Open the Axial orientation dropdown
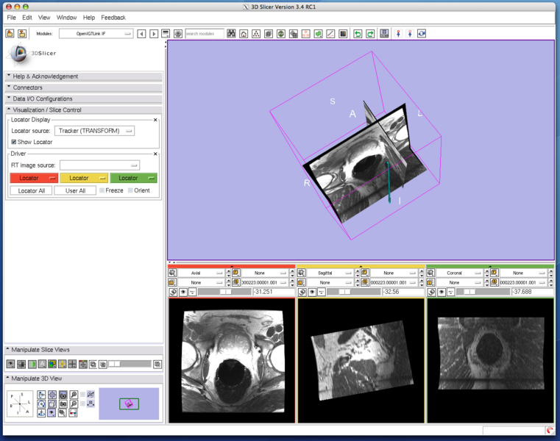The width and height of the screenshot is (560, 441). 202,273
